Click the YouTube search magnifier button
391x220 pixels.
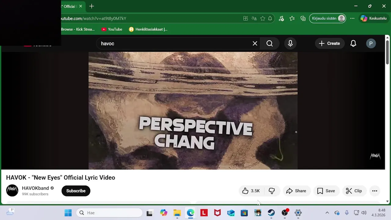[x=269, y=43]
